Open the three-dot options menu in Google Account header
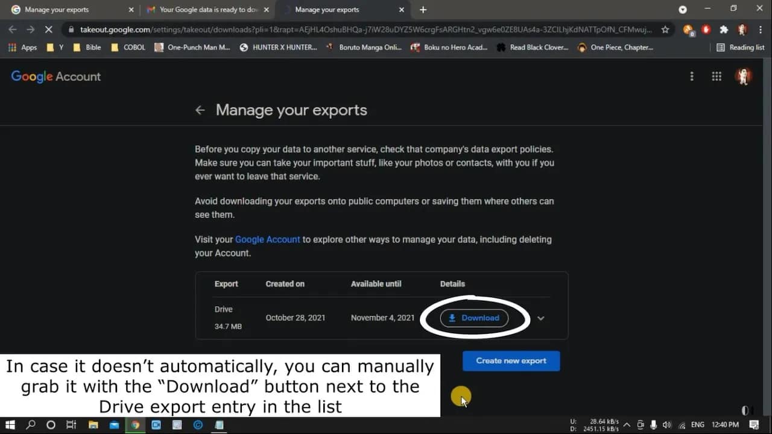This screenshot has width=772, height=434. point(691,76)
